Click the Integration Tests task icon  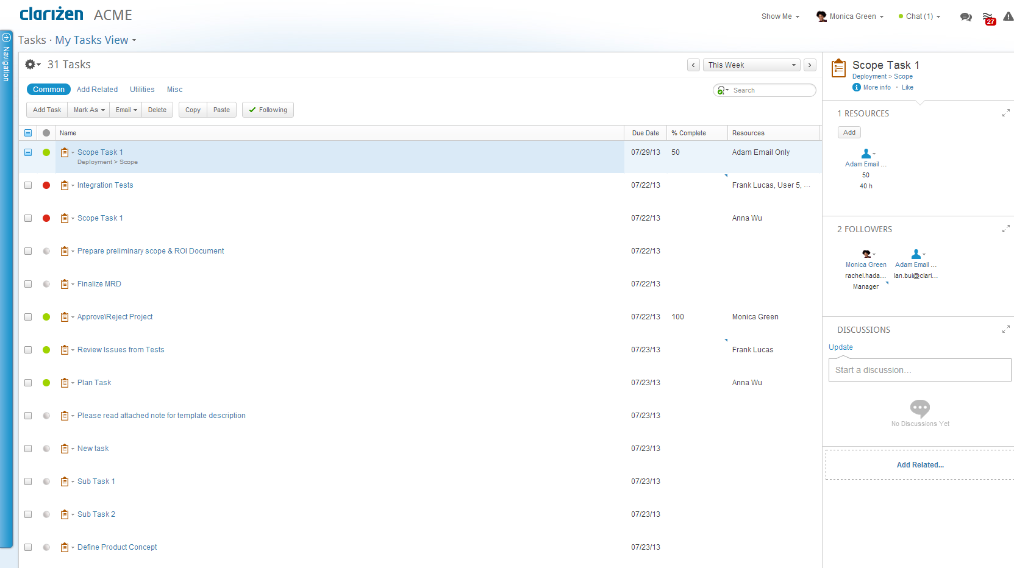pos(65,185)
